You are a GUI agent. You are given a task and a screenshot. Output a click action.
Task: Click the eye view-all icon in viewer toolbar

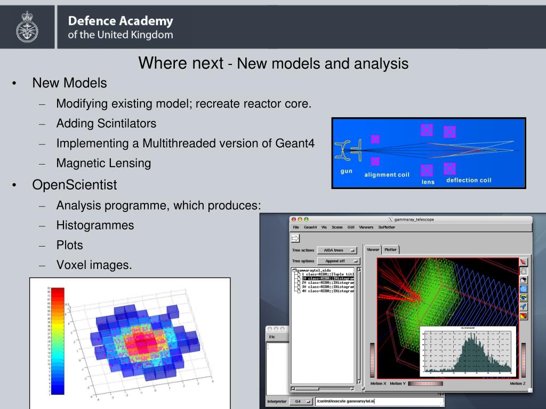[523, 298]
